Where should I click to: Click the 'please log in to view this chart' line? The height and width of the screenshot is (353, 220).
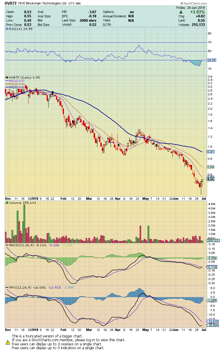click(68, 340)
